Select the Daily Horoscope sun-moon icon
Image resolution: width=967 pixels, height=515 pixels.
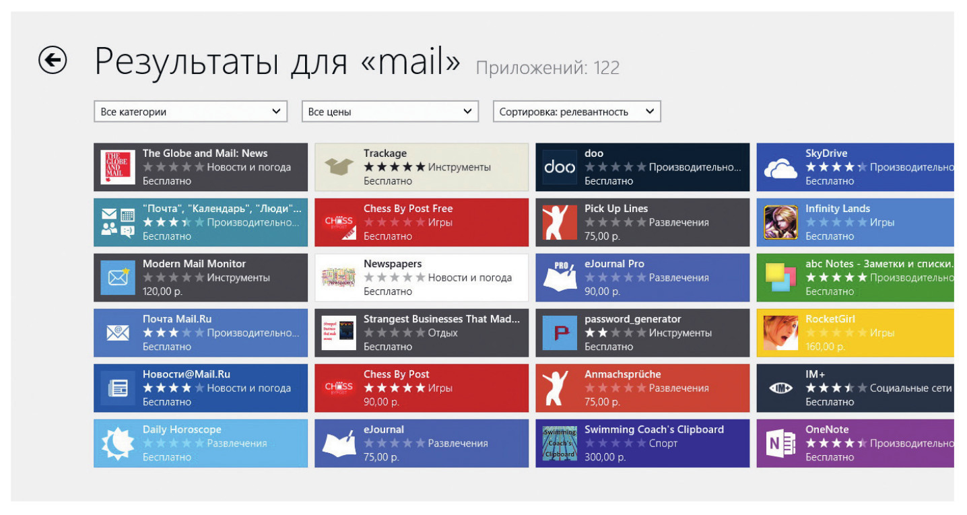coord(118,444)
